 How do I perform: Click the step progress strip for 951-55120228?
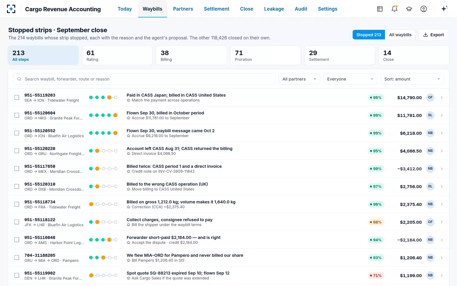[x=103, y=151]
